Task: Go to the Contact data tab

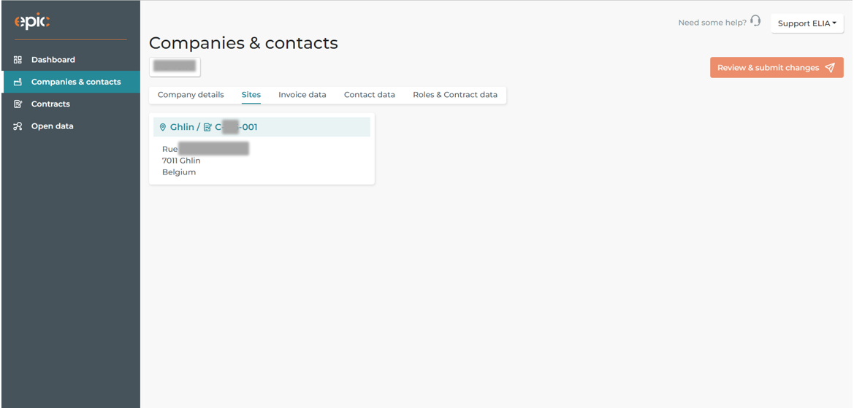Action: tap(369, 95)
